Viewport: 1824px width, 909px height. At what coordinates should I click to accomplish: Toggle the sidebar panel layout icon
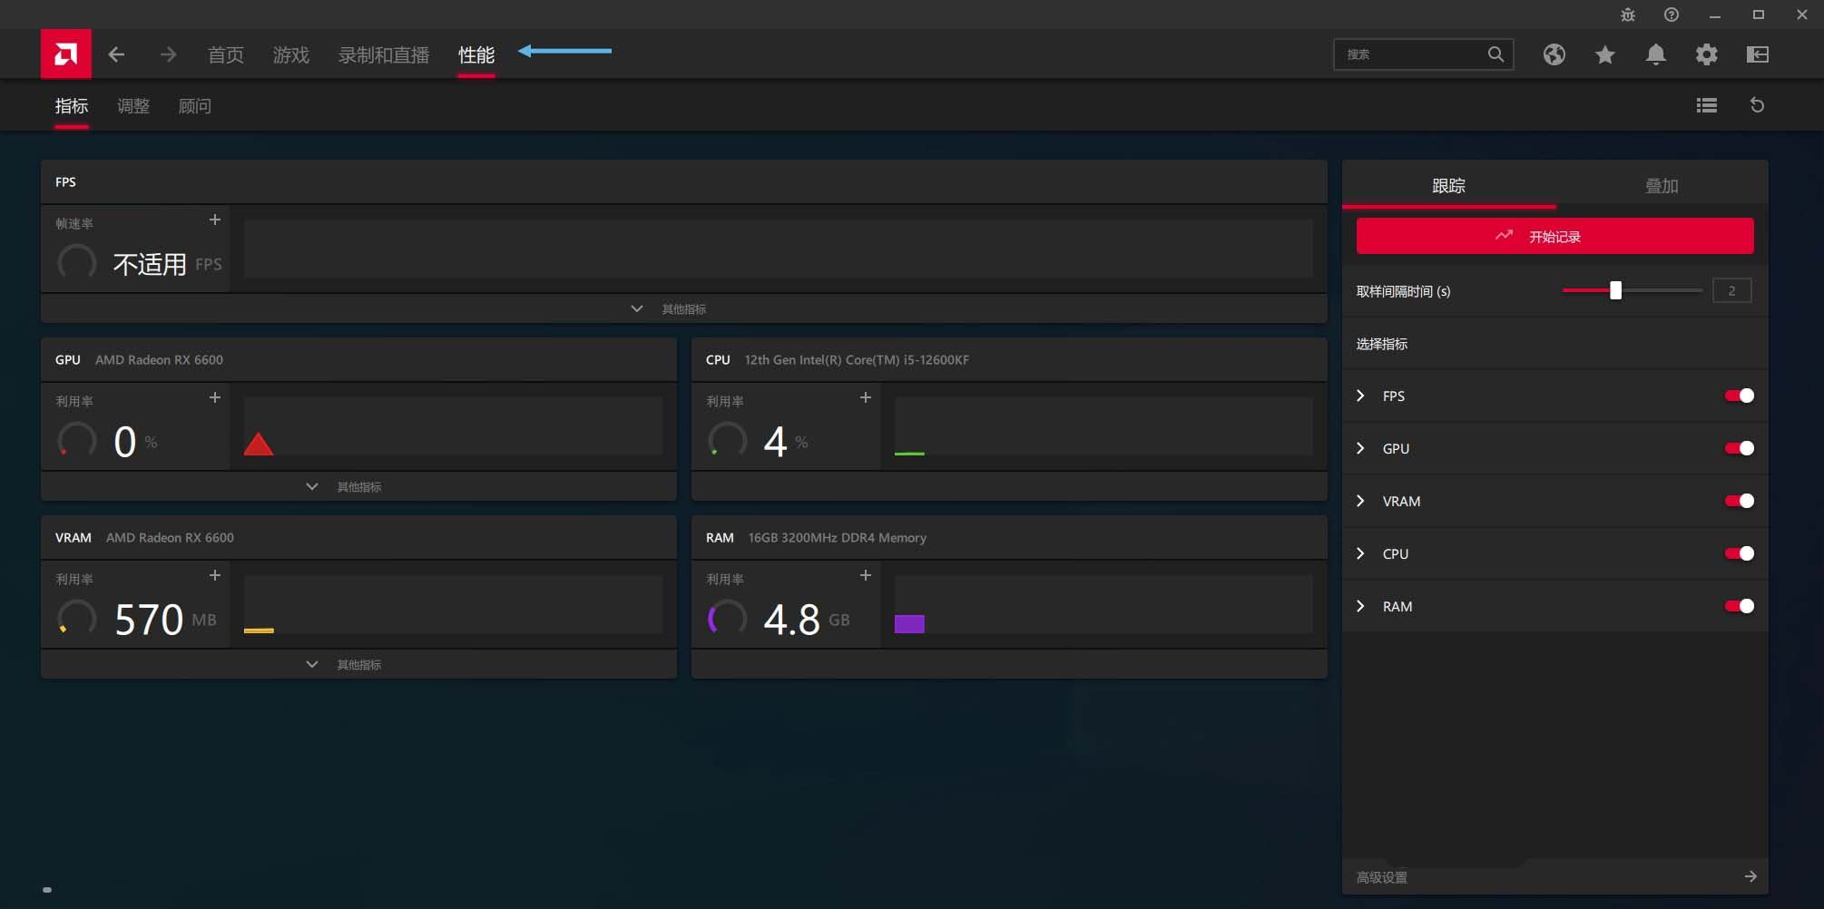coord(1757,54)
